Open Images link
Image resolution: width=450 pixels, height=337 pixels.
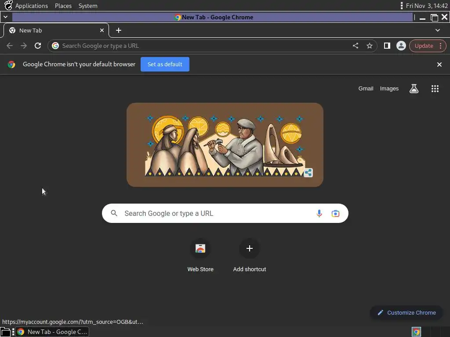click(389, 89)
